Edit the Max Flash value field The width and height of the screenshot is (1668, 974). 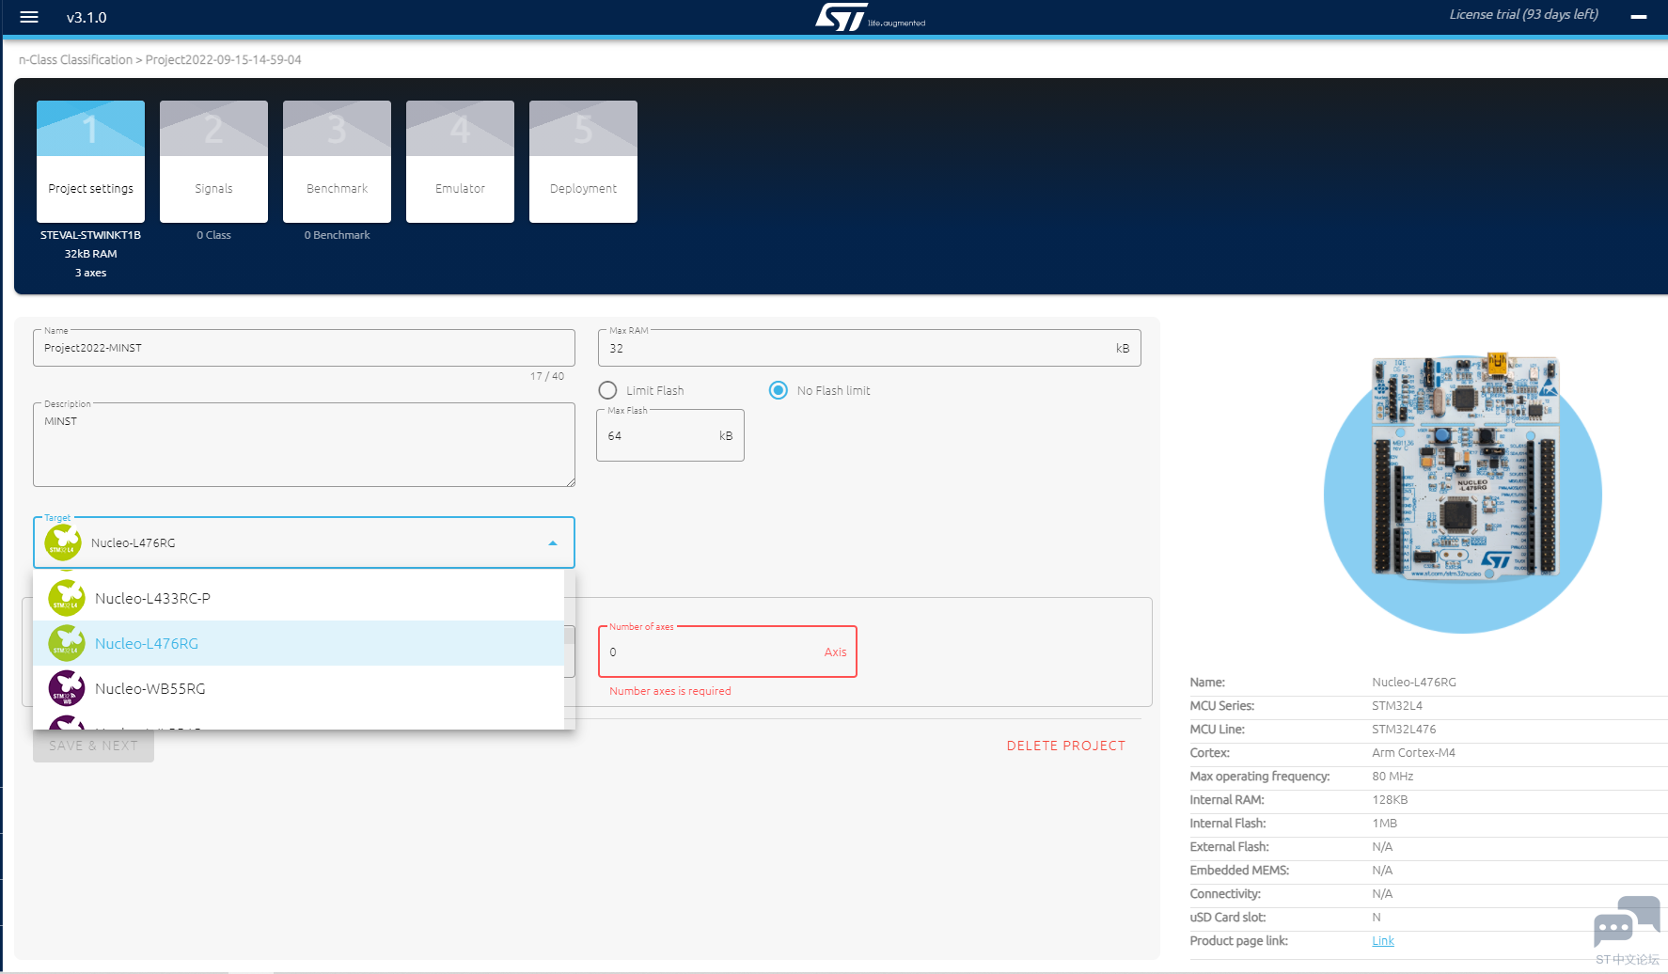pyautogui.click(x=670, y=435)
